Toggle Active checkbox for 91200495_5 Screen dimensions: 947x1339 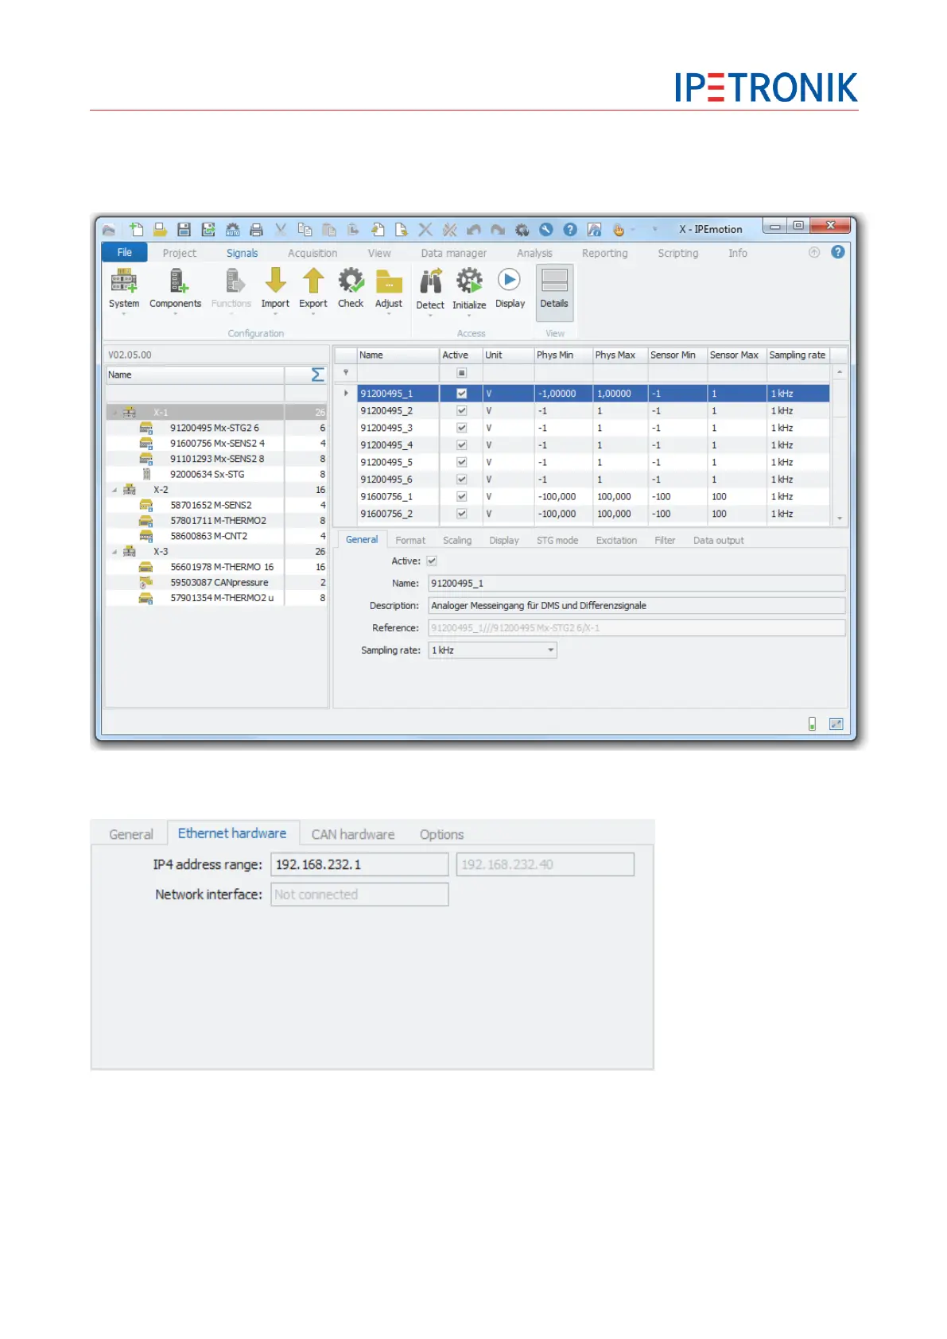click(x=461, y=462)
